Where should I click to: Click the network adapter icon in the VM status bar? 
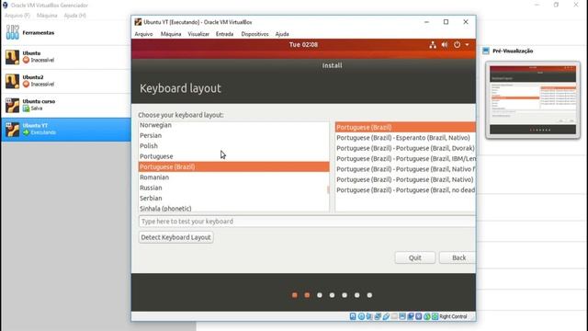pyautogui.click(x=378, y=316)
